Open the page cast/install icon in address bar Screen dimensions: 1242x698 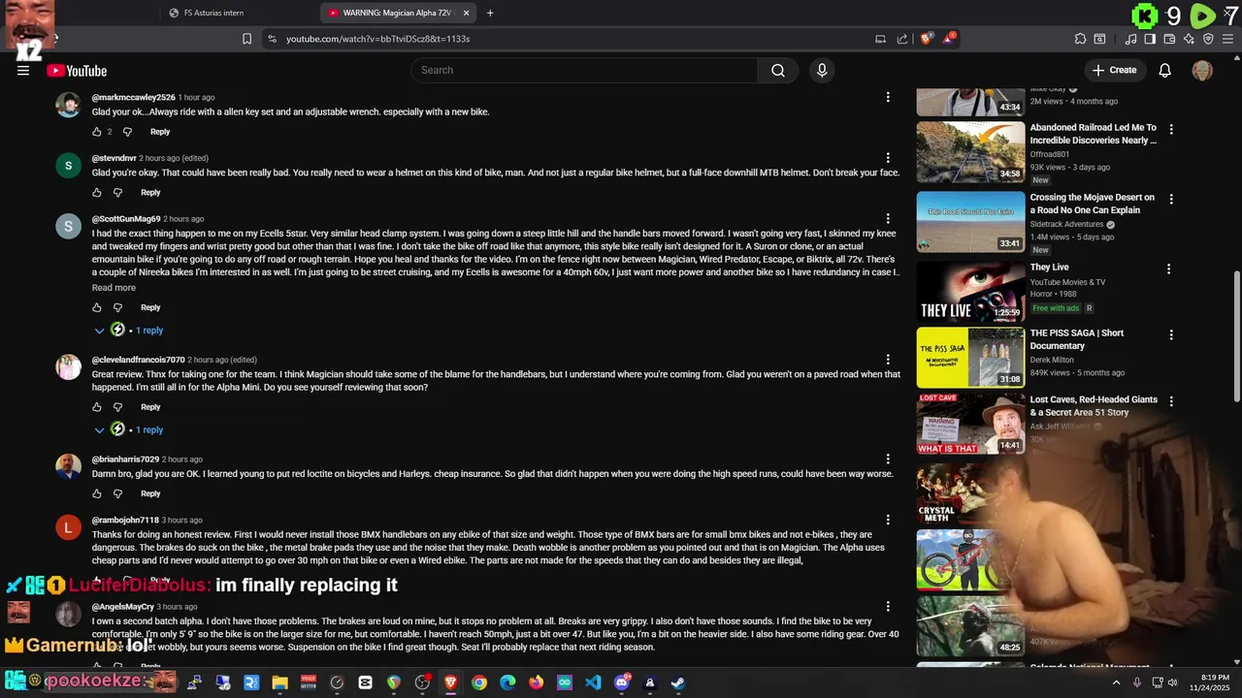click(x=880, y=39)
